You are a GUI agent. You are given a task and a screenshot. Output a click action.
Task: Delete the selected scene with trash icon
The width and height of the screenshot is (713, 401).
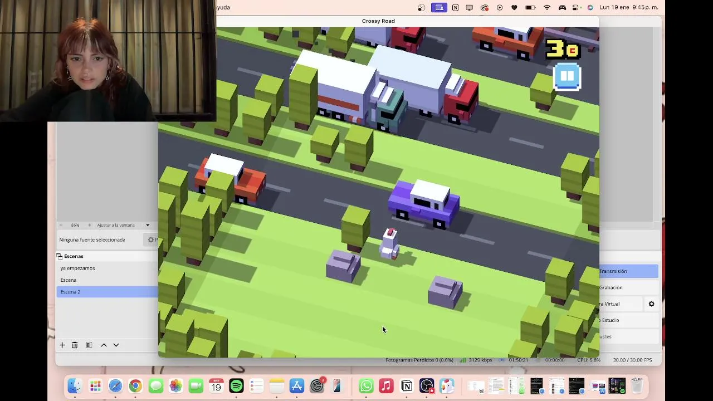(x=75, y=345)
